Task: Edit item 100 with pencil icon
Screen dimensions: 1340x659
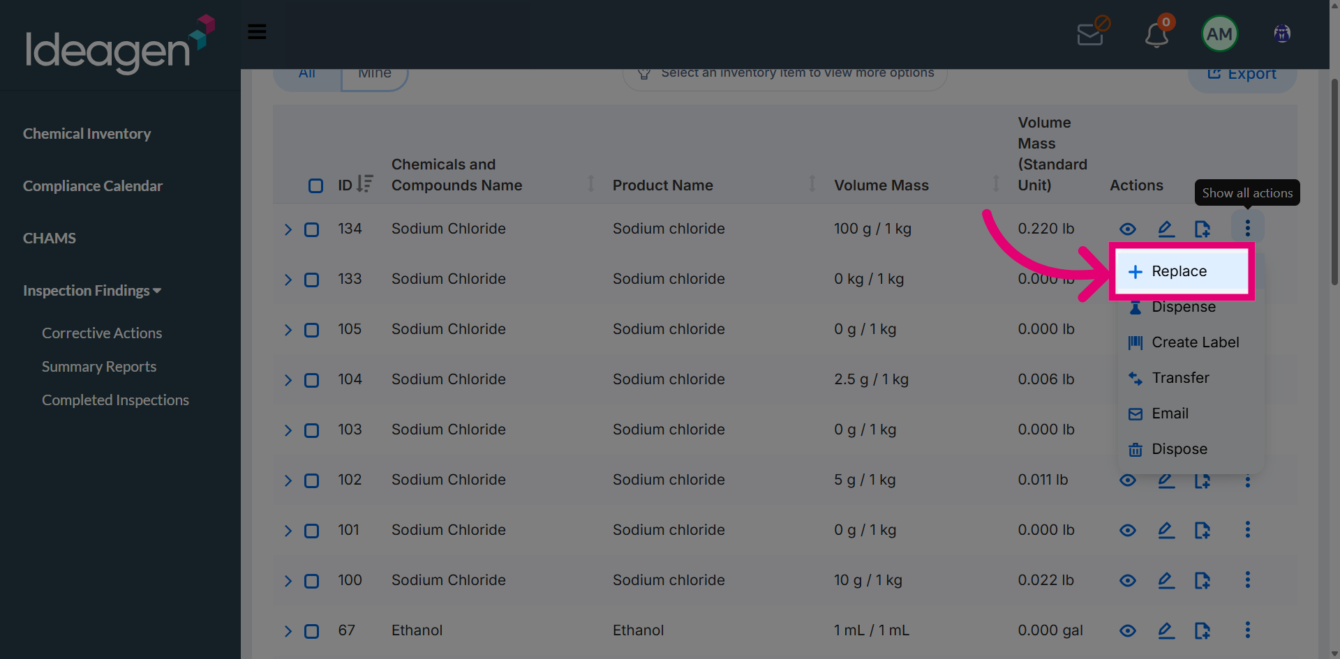Action: [1166, 580]
